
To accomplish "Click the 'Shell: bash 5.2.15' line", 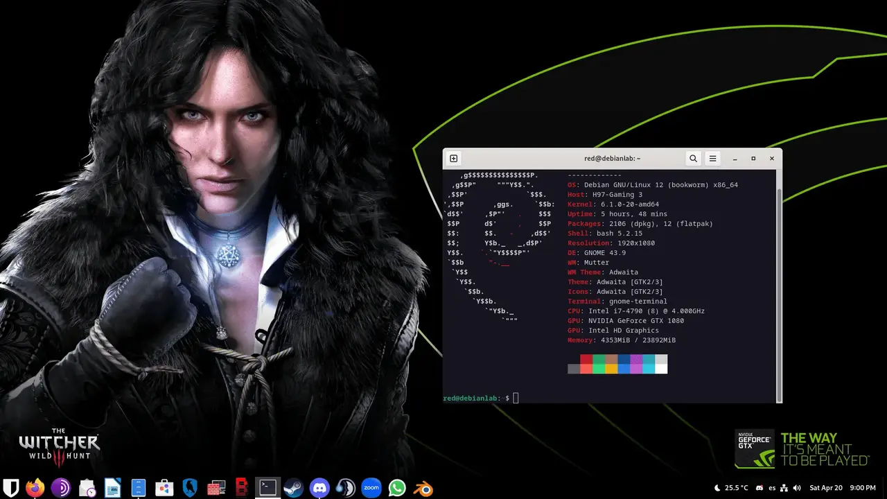I will pyautogui.click(x=605, y=234).
